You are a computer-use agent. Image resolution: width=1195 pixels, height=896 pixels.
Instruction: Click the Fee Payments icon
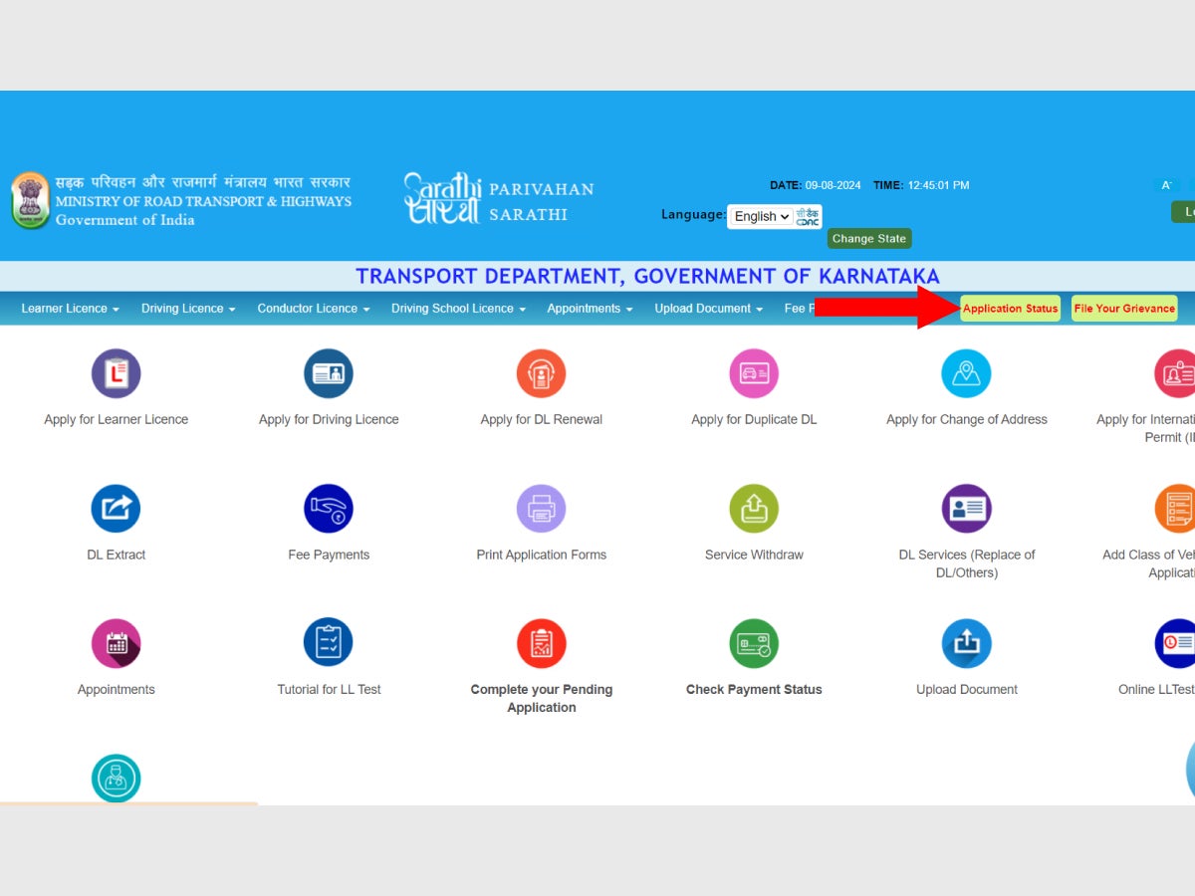click(x=329, y=508)
